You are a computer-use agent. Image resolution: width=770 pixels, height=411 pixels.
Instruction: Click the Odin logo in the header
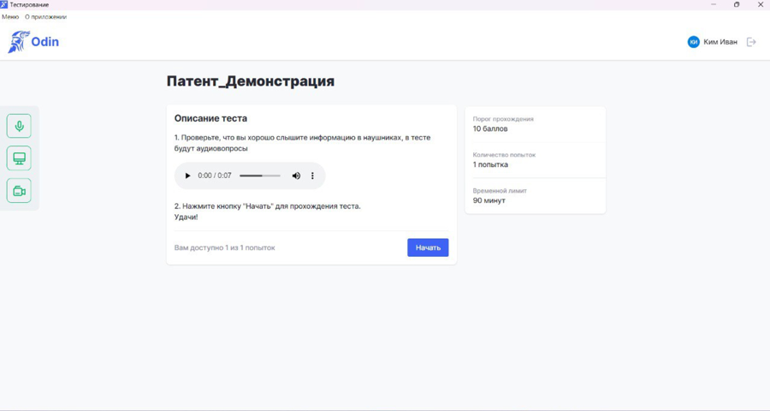click(x=33, y=42)
